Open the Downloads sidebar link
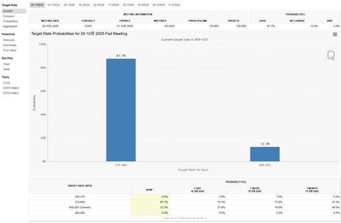 10,45
